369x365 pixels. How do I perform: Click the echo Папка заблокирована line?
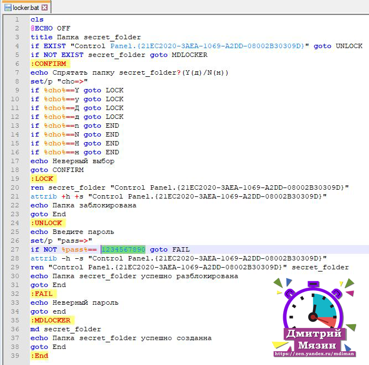coord(84,205)
